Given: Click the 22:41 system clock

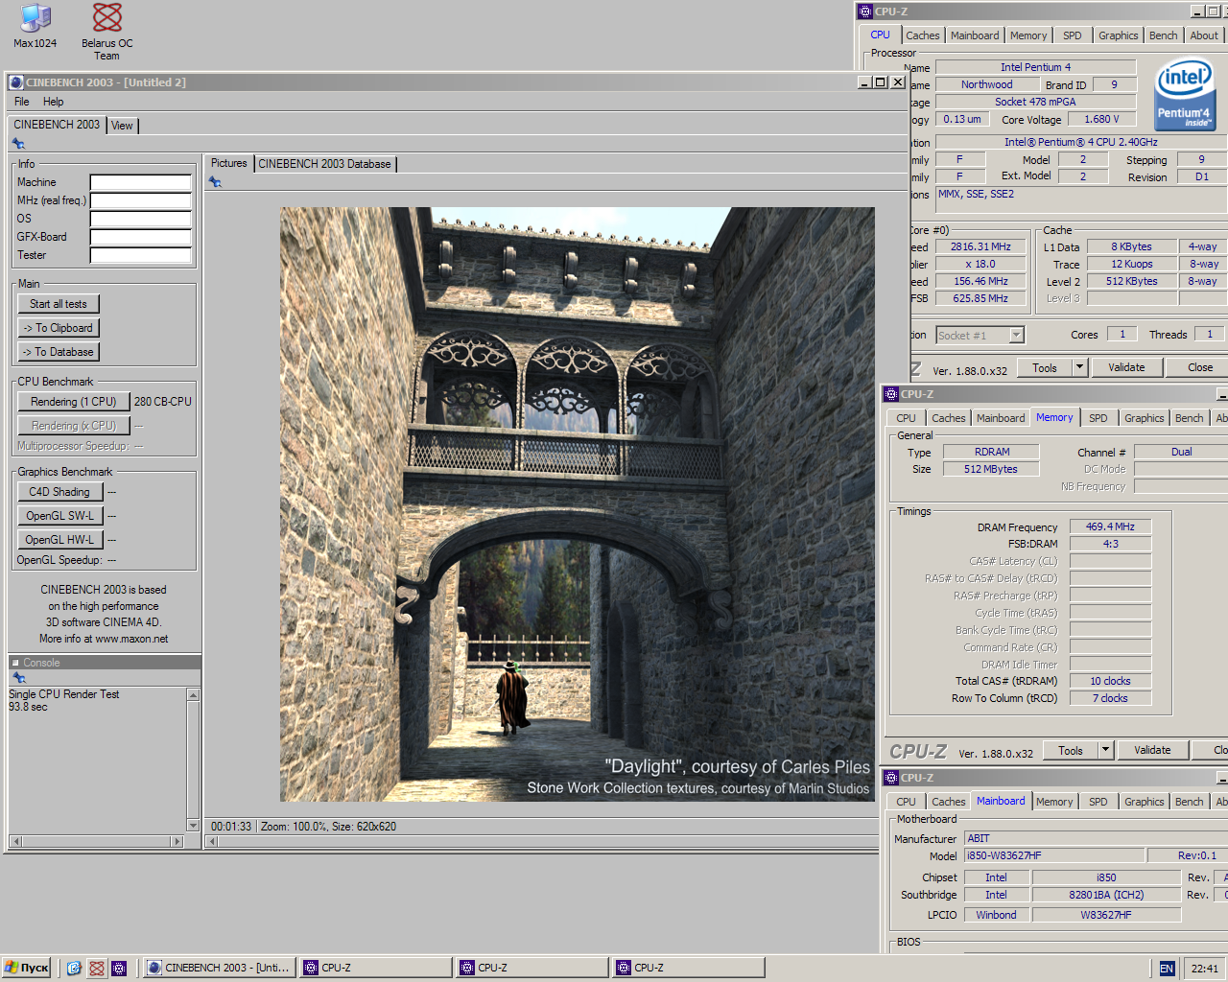Looking at the screenshot, I should 1204,969.
